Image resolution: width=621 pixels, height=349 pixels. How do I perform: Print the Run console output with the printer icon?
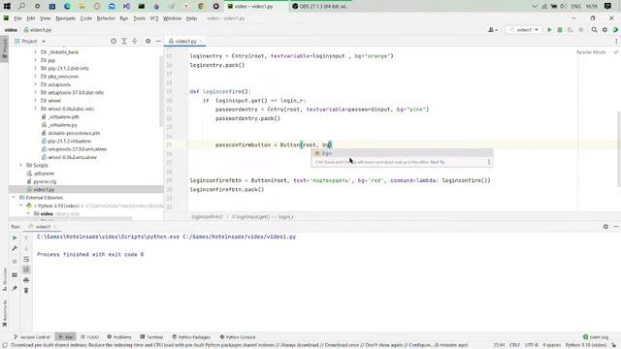[x=26, y=280]
